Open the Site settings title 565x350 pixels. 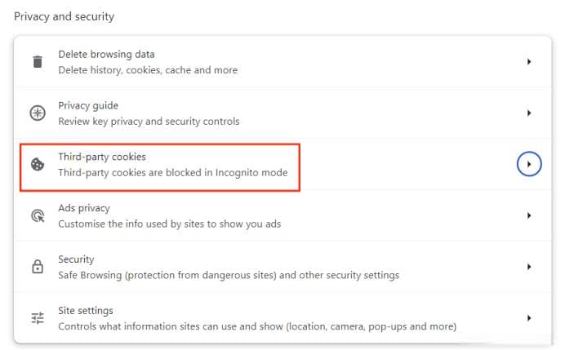(x=86, y=310)
